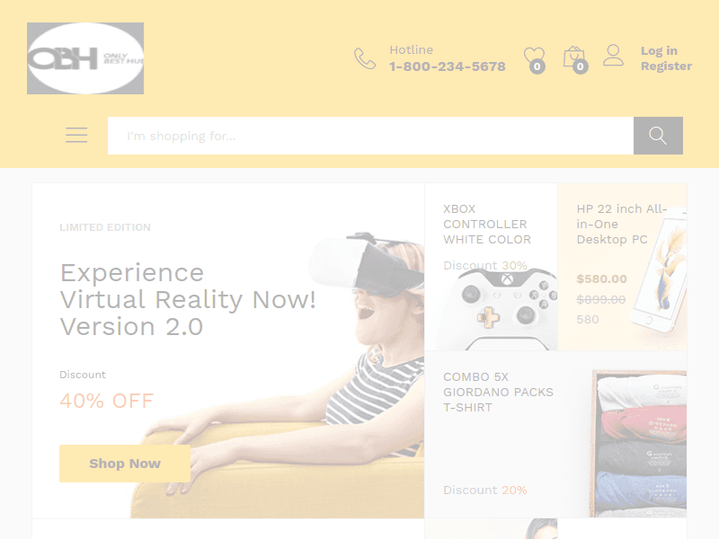719x539 pixels.
Task: Click the Log in link
Action: coord(659,51)
